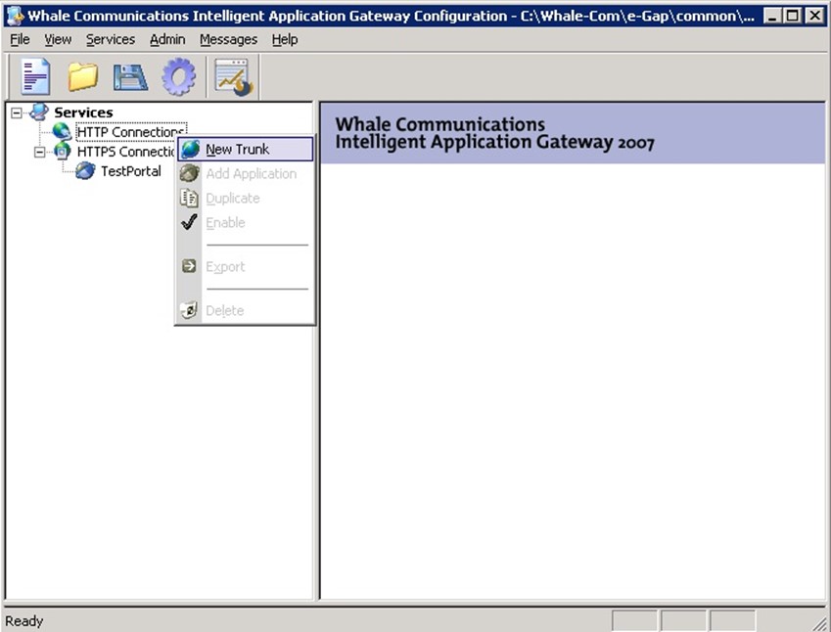Open the Help menu
This screenshot has width=831, height=632.
[285, 39]
